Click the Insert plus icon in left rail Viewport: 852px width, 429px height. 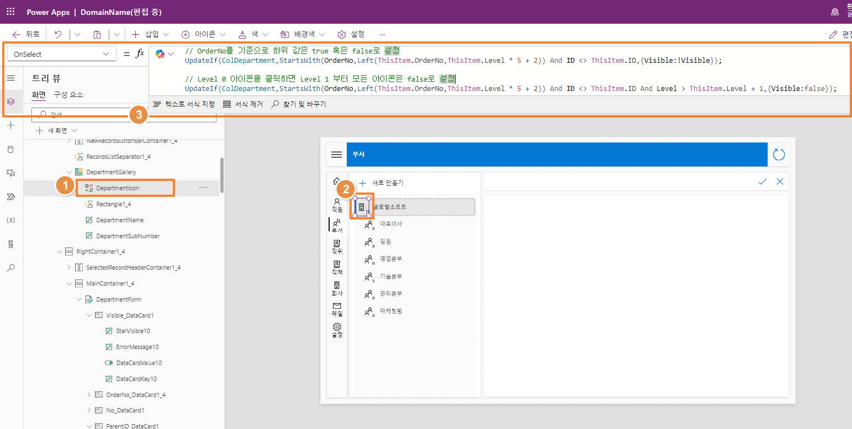click(10, 126)
